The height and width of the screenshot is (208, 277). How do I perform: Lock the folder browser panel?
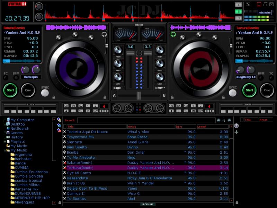[x=60, y=202]
